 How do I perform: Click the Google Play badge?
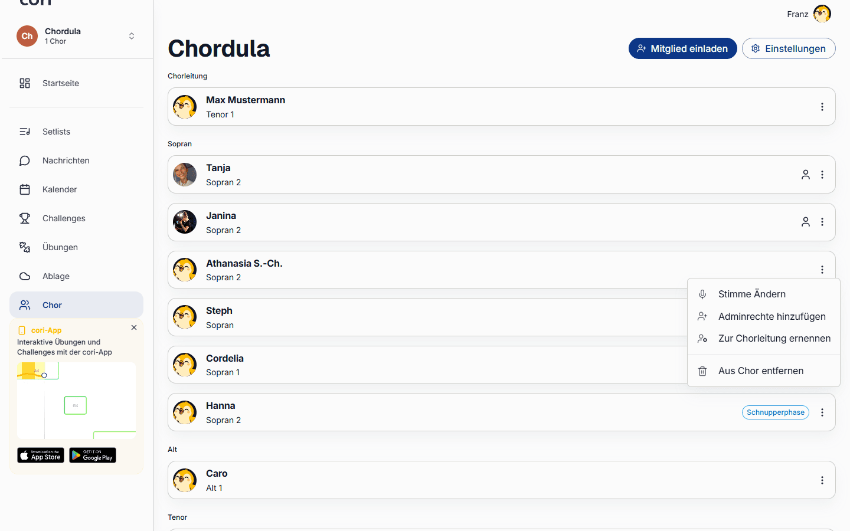pos(93,455)
